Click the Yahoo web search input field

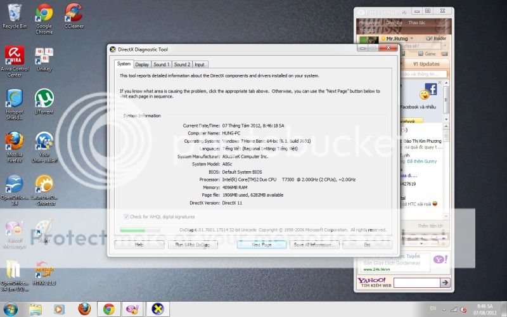417,282
